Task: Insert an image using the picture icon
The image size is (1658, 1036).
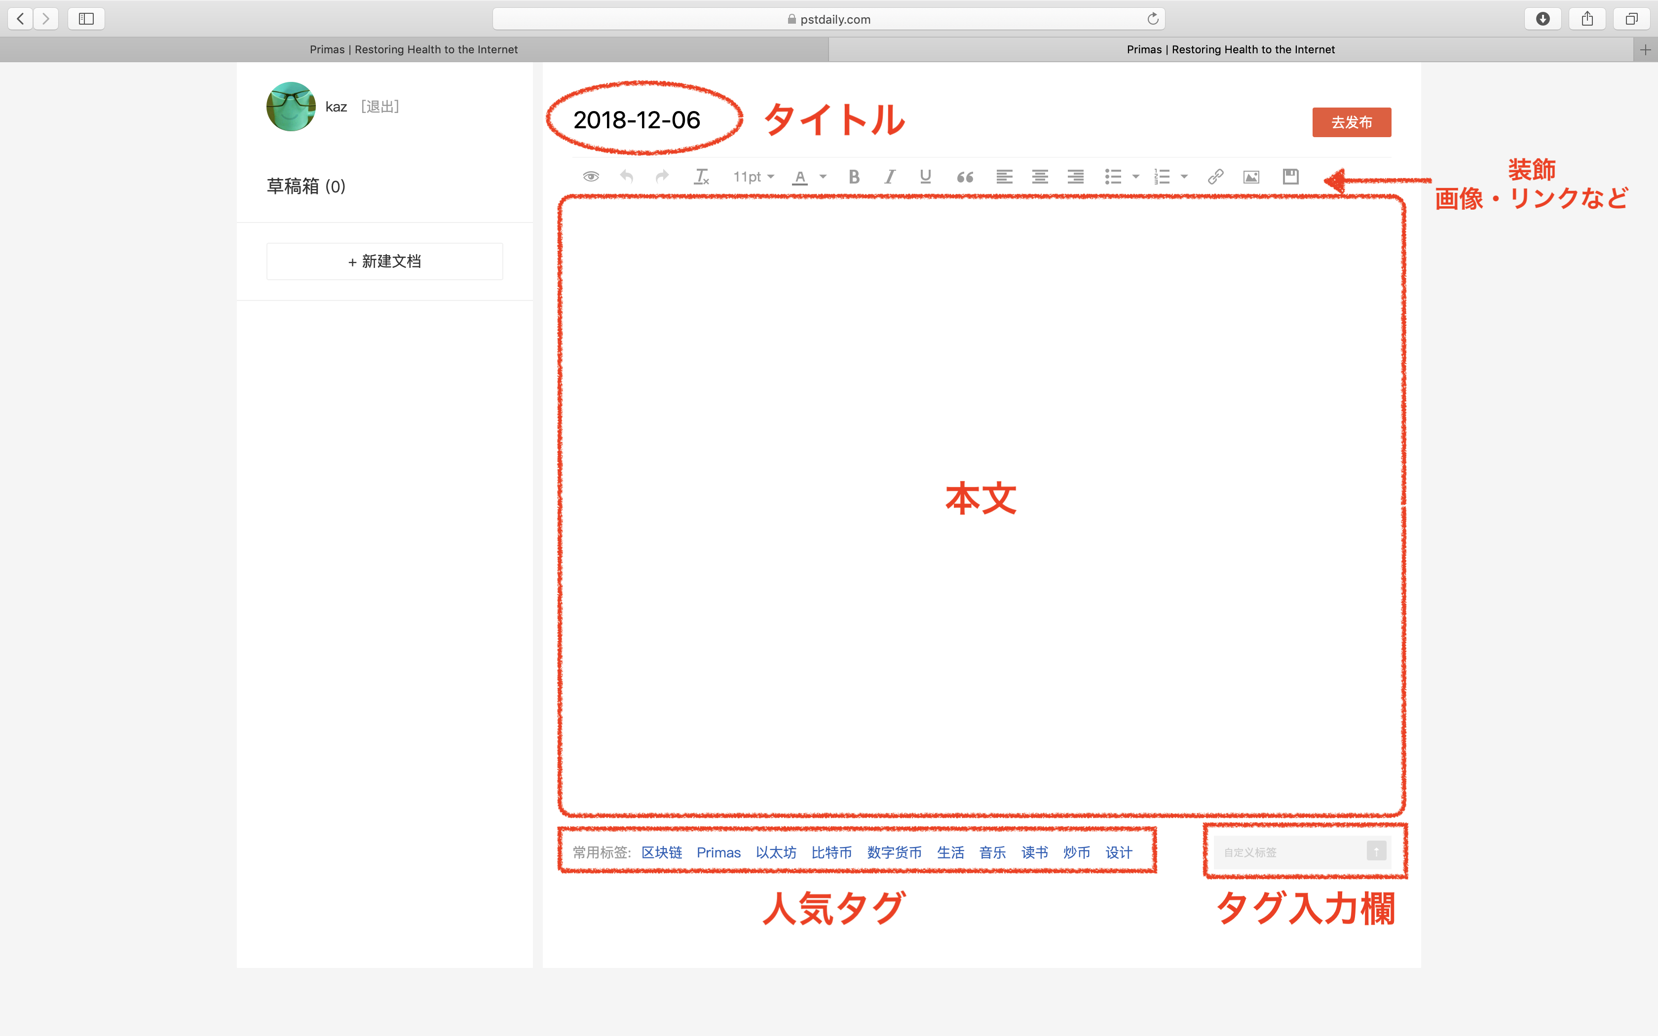Action: pyautogui.click(x=1251, y=177)
